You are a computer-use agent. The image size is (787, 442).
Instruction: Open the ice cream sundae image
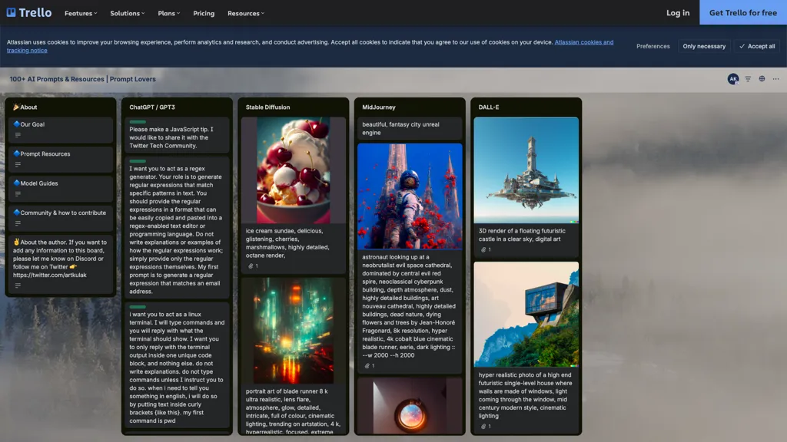coord(293,170)
